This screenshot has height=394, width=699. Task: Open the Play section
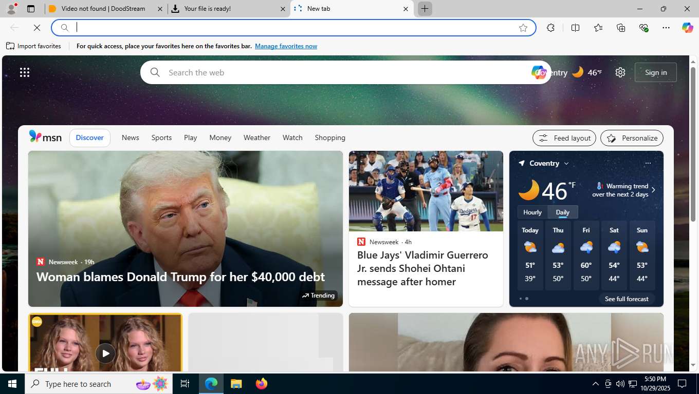(191, 137)
